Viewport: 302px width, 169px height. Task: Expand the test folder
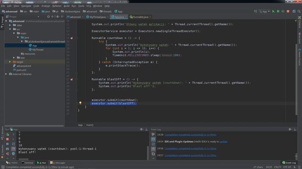14,58
